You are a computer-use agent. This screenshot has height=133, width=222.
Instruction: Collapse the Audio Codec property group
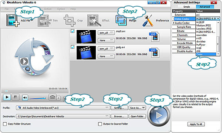(x=174, y=23)
